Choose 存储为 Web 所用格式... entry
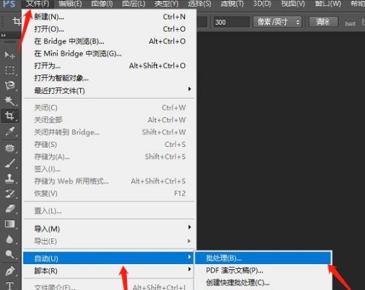The image size is (365, 290). 110,181
